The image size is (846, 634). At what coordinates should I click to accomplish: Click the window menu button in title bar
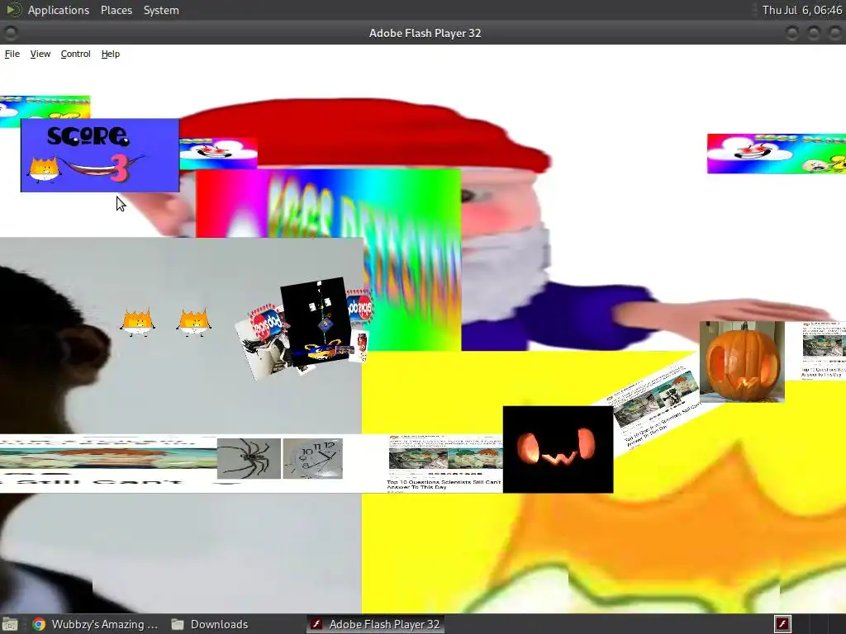click(10, 33)
